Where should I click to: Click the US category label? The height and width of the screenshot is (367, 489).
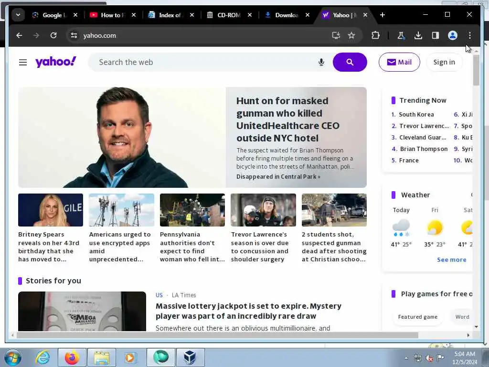tap(159, 295)
